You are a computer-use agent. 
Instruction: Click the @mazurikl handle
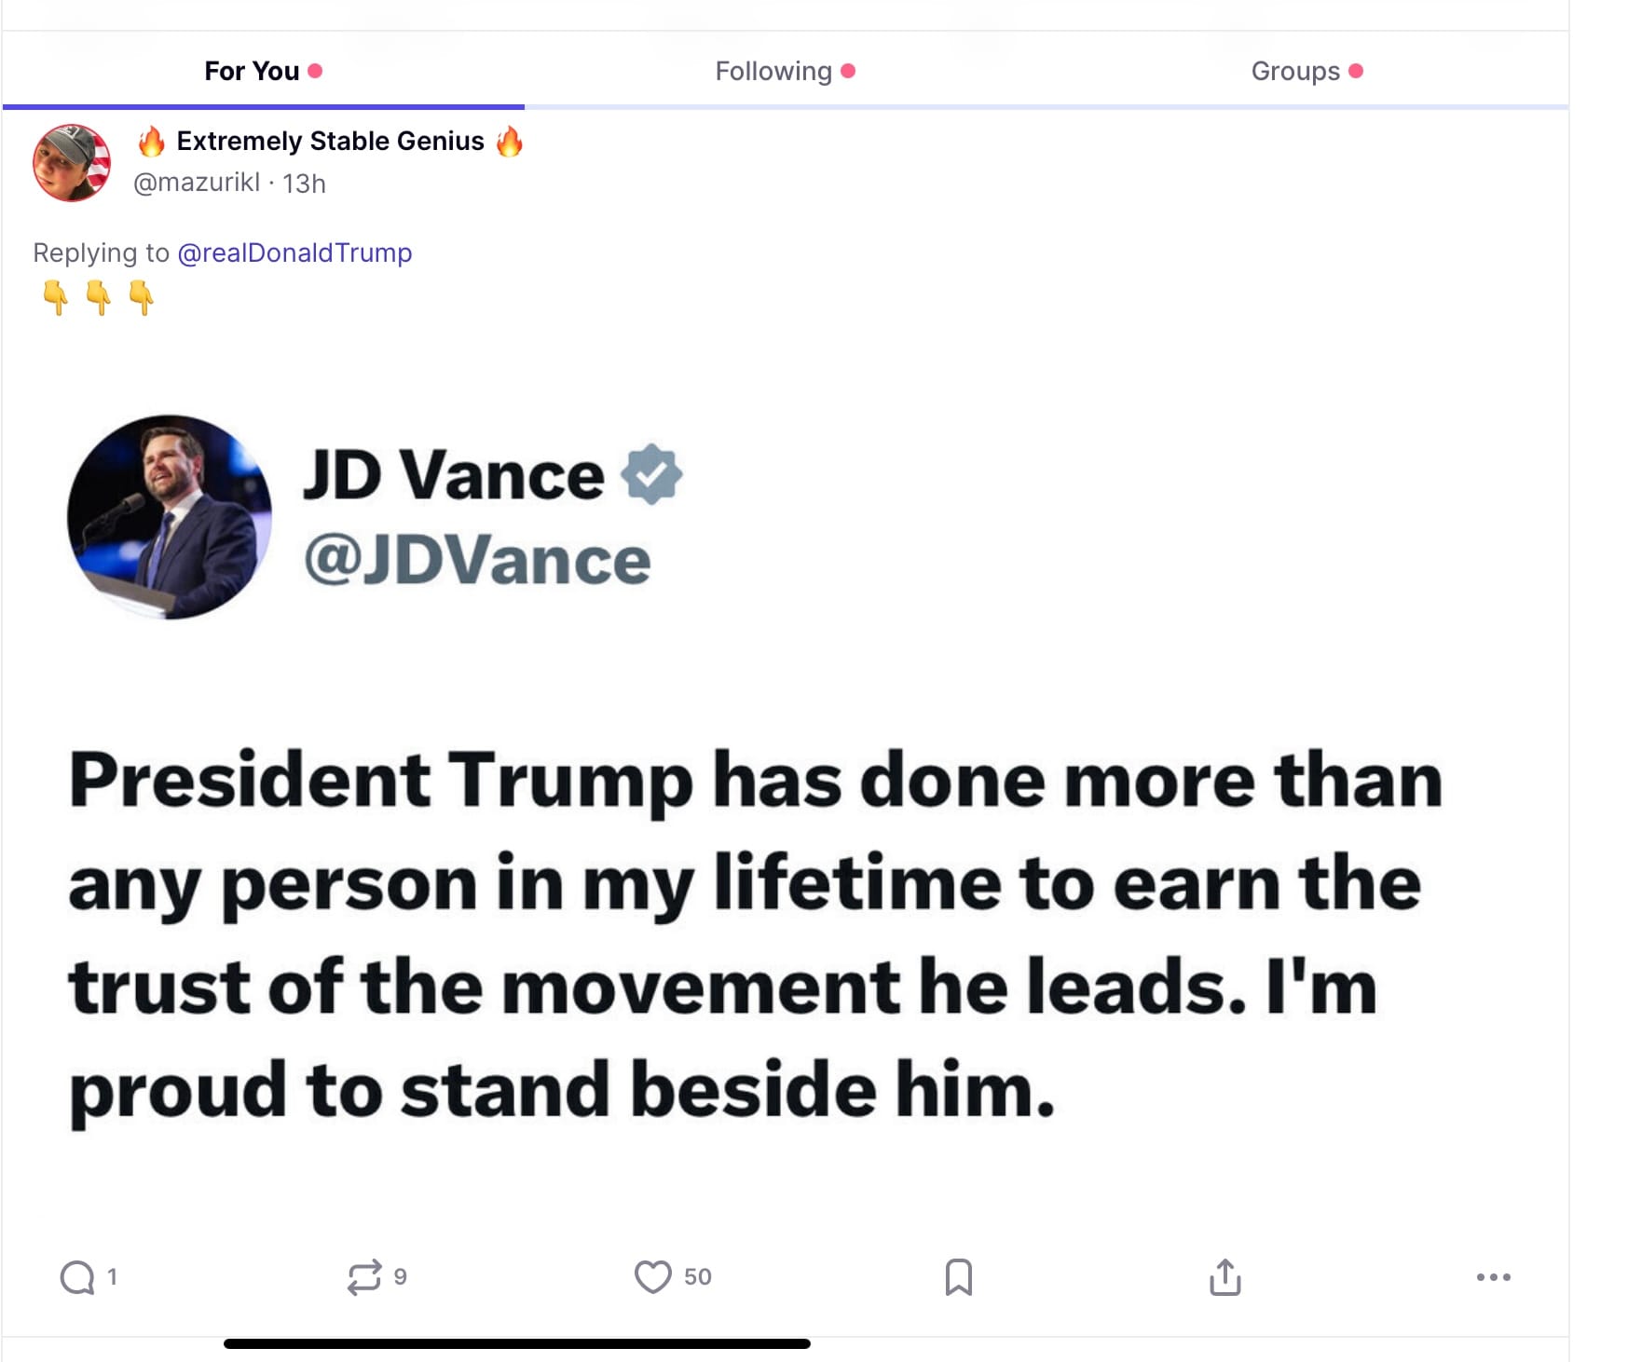(x=197, y=183)
